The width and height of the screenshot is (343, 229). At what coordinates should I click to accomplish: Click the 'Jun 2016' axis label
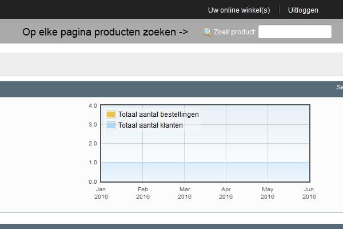(x=309, y=193)
